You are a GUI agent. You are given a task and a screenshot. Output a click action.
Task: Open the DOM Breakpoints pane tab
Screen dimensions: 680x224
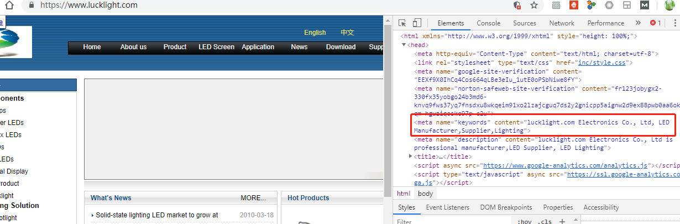(506, 207)
